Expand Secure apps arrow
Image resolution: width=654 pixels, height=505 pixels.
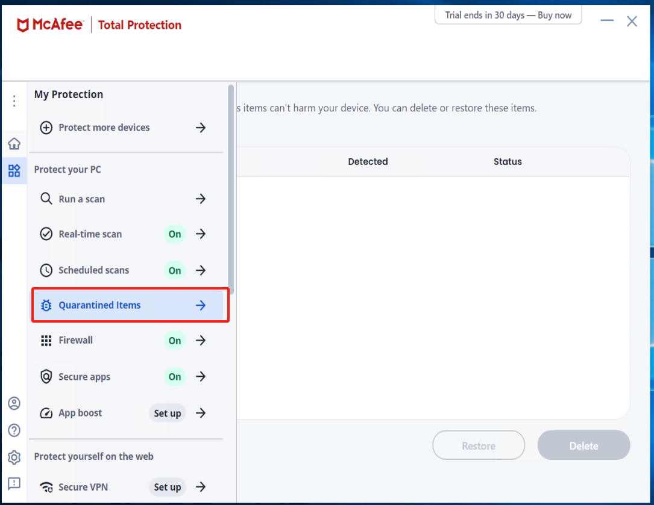pos(201,377)
